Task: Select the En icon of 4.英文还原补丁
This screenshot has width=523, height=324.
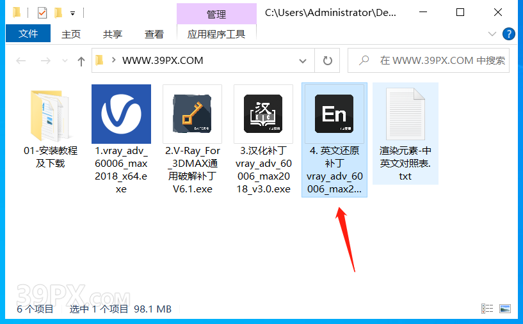Action: click(334, 114)
